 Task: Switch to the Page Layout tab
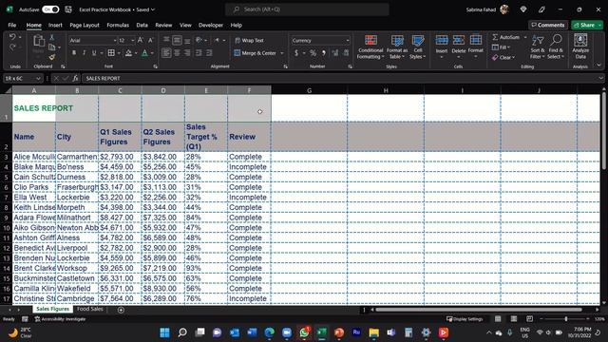(x=85, y=26)
